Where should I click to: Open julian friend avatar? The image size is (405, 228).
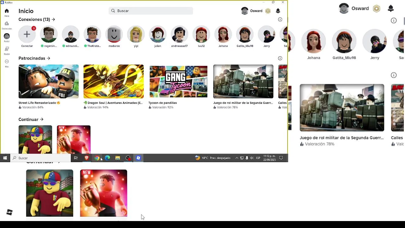pos(158,34)
